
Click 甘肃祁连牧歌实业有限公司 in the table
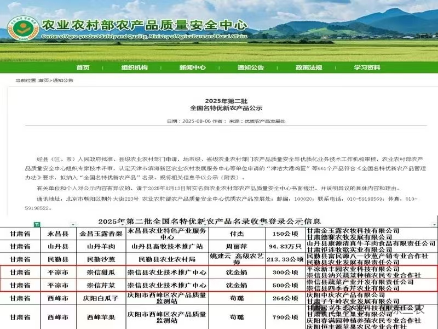(349, 249)
